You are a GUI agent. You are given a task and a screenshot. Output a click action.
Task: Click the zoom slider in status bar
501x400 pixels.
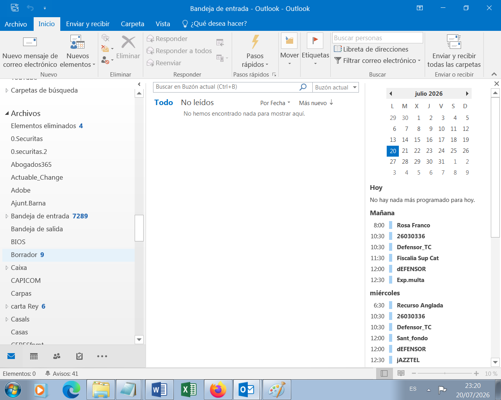pyautogui.click(x=445, y=373)
